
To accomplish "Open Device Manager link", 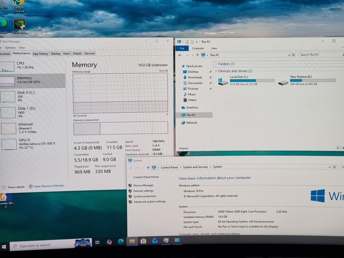I will tap(143, 185).
